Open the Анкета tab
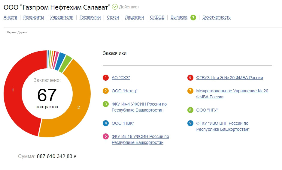Image resolution: width=282 pixels, height=170 pixels. click(10, 17)
